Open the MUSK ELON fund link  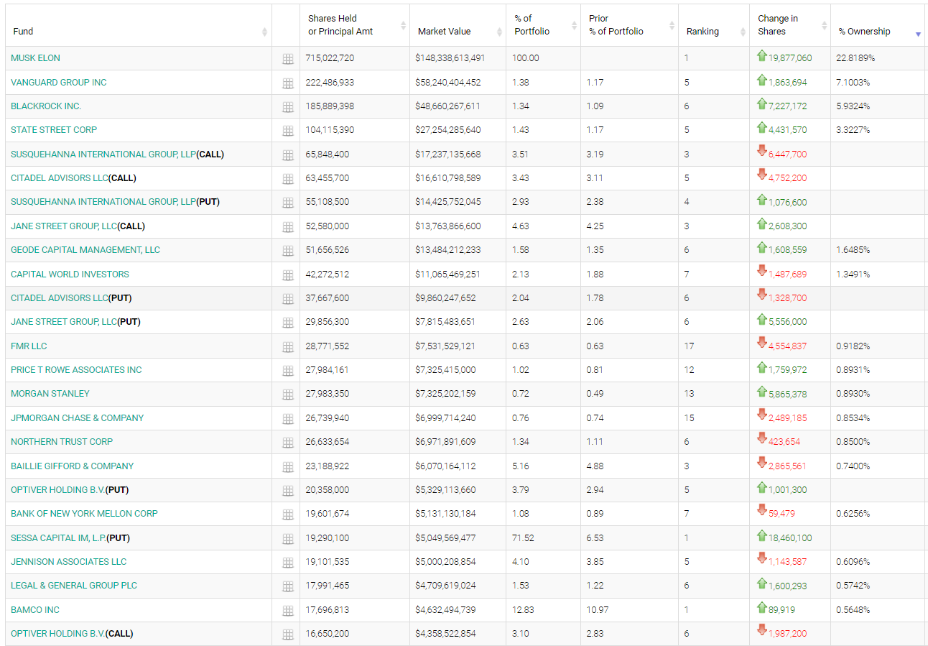[35, 58]
